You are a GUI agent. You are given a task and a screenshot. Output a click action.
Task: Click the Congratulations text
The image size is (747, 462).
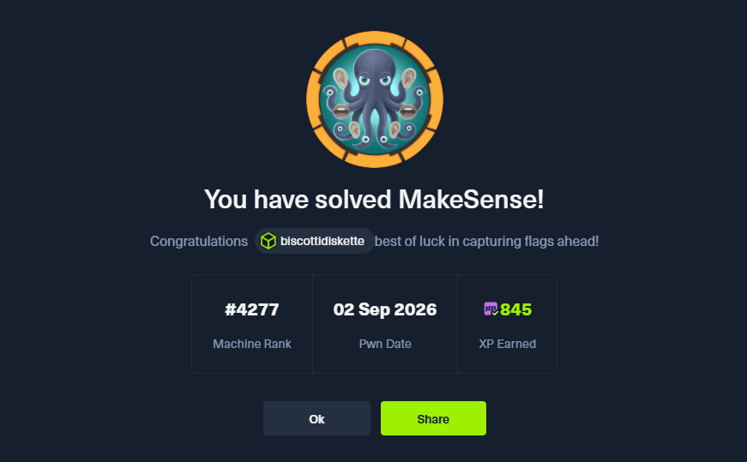199,242
